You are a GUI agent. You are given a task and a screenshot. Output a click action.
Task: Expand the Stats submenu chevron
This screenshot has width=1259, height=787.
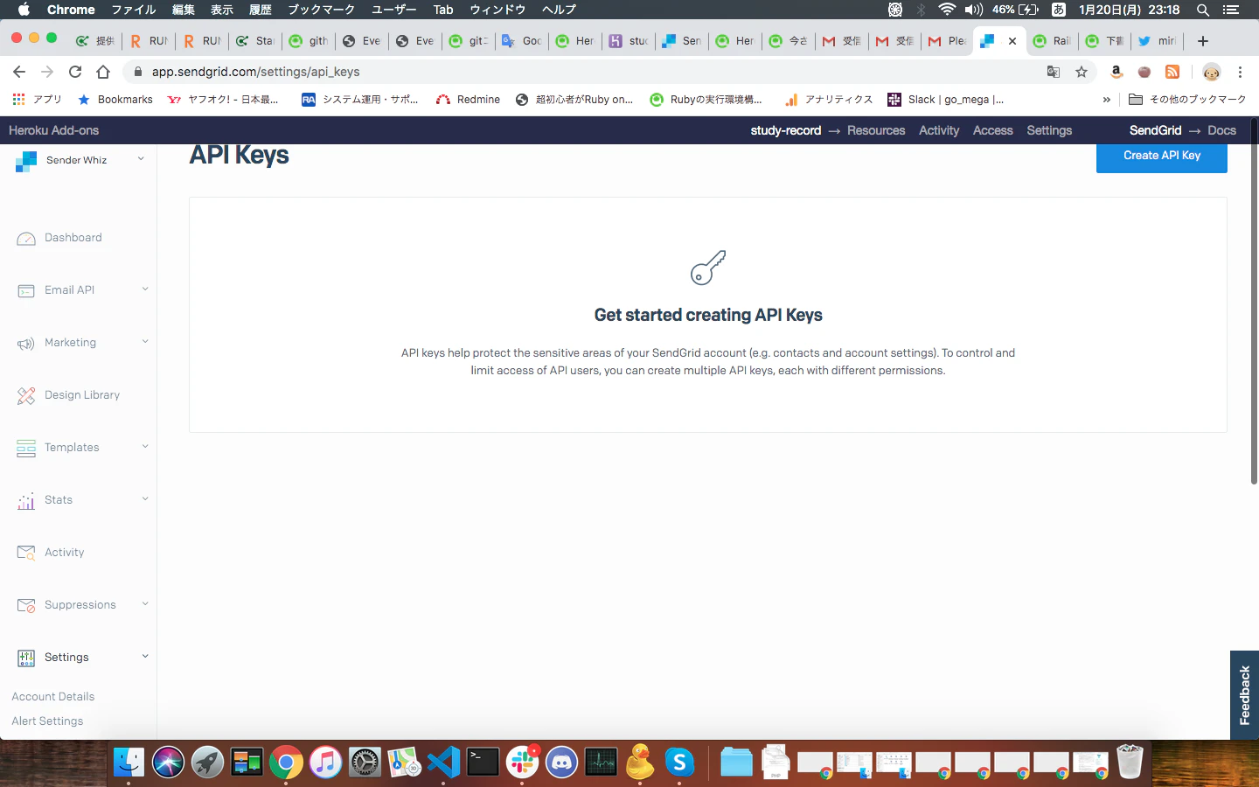coord(145,499)
